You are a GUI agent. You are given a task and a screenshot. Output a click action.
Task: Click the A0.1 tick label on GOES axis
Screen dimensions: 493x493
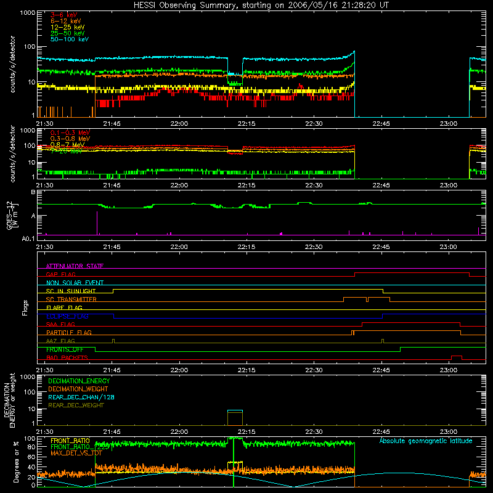click(28, 239)
